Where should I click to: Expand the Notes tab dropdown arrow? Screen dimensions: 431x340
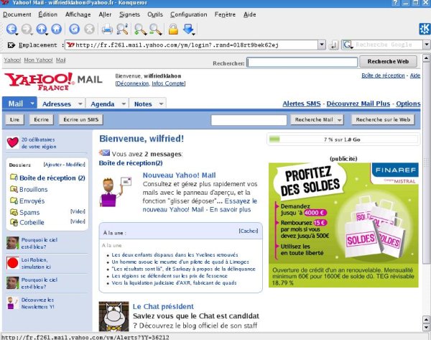coord(162,104)
